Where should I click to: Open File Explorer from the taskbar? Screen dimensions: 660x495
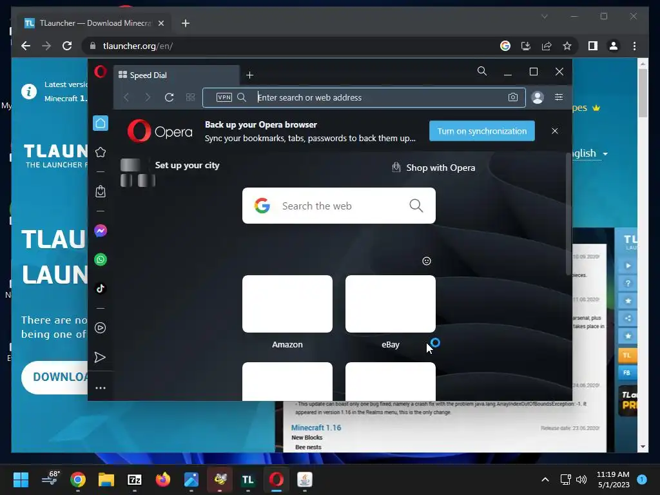(106, 480)
